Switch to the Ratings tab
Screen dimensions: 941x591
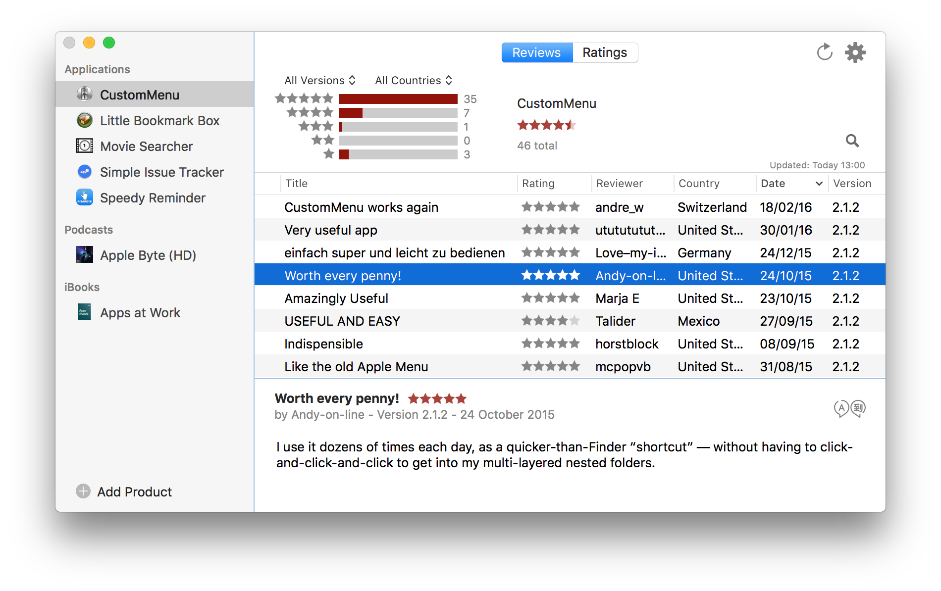coord(605,52)
